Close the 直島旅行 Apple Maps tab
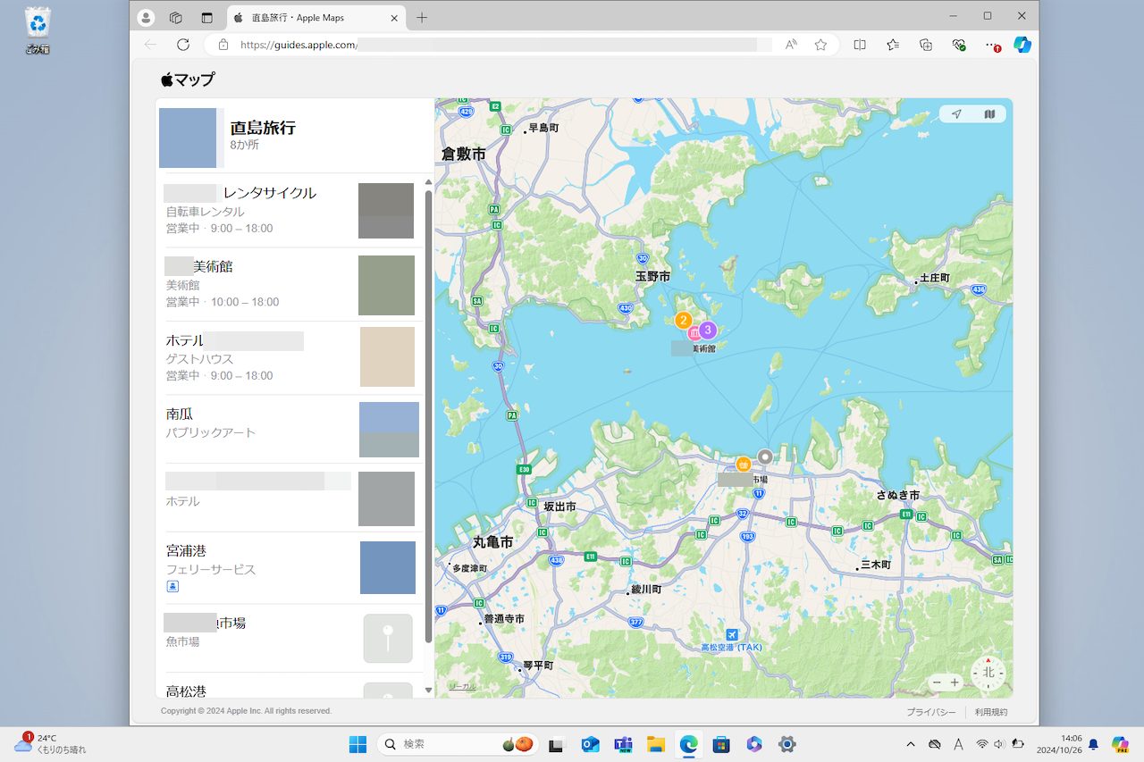 click(394, 17)
